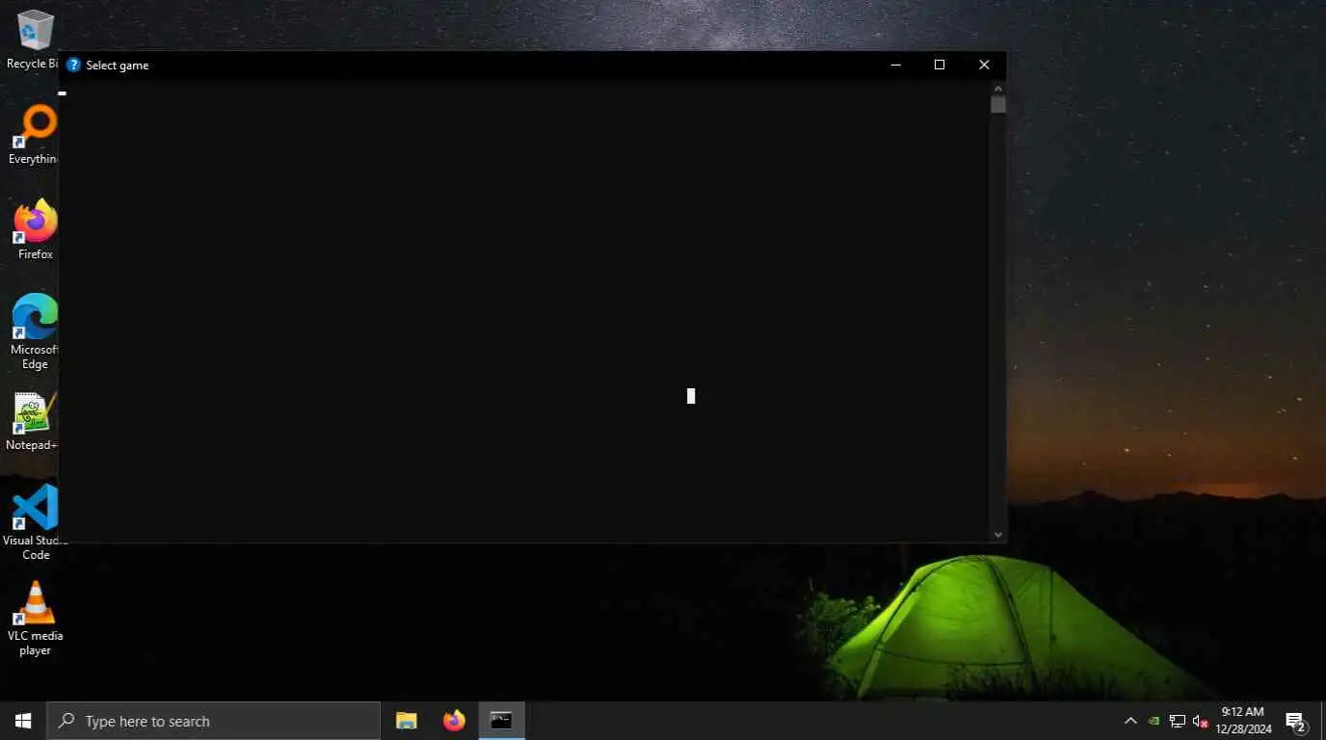Select the Microsoft Edge desktop shortcut
The image size is (1326, 740).
(x=35, y=331)
